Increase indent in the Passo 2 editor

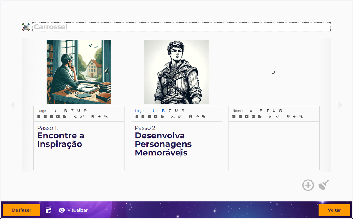point(156,117)
